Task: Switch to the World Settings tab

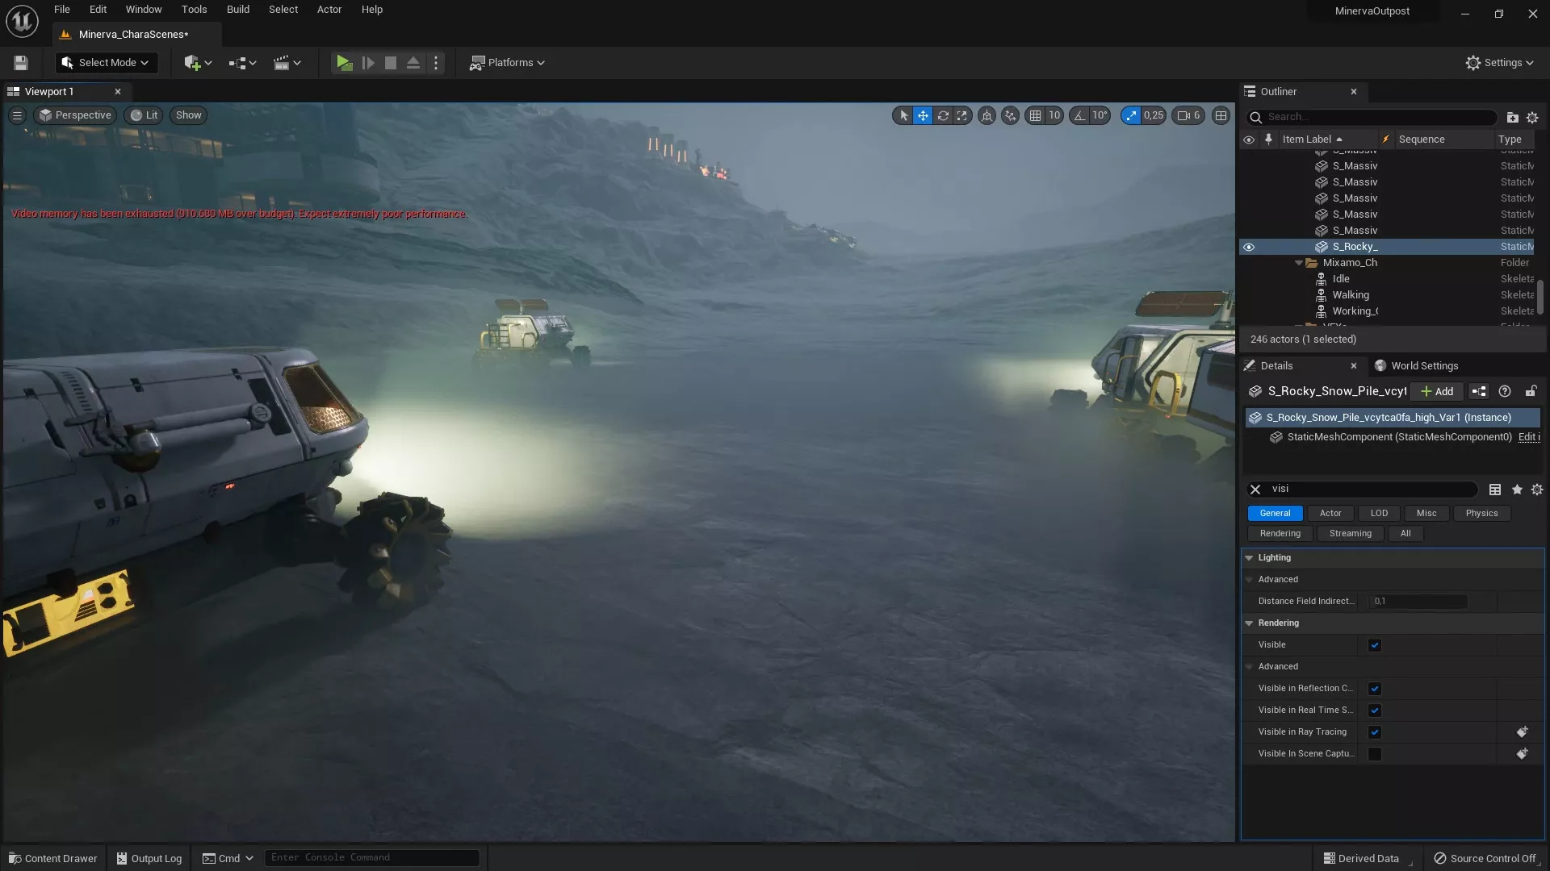Action: pos(1417,366)
